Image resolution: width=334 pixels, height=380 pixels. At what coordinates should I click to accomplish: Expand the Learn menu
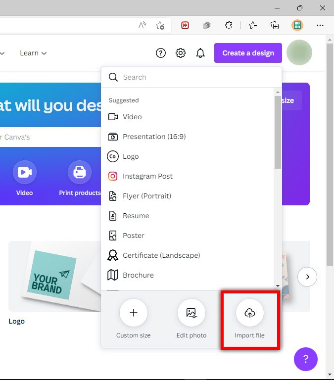(x=33, y=53)
